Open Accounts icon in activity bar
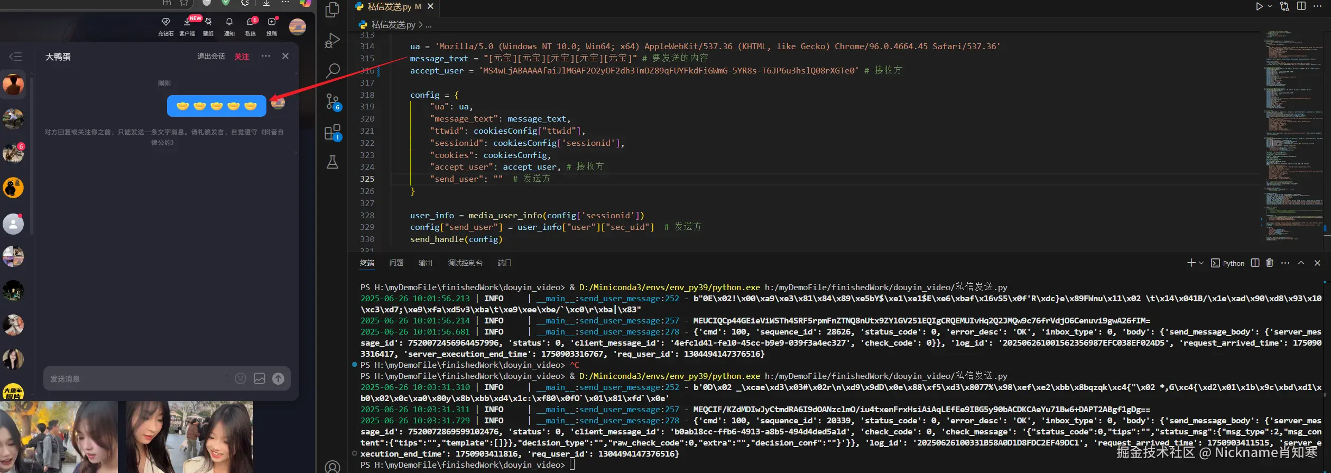1331x473 pixels. pos(332,467)
